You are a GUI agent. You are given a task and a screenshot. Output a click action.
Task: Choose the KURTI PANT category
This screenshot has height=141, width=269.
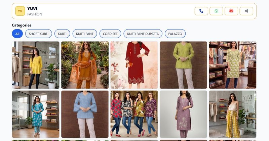point(85,34)
